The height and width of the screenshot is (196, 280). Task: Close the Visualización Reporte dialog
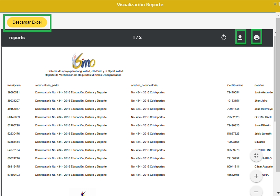(275, 3)
